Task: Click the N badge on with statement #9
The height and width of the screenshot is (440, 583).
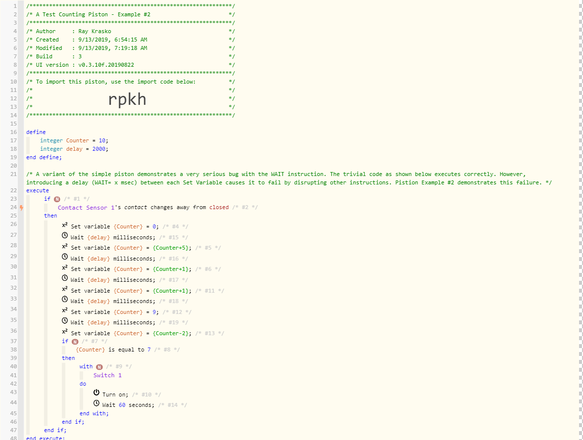Action: tap(99, 367)
